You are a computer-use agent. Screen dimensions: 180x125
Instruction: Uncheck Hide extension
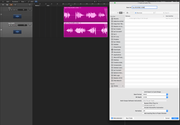pyautogui.click(x=112, y=118)
